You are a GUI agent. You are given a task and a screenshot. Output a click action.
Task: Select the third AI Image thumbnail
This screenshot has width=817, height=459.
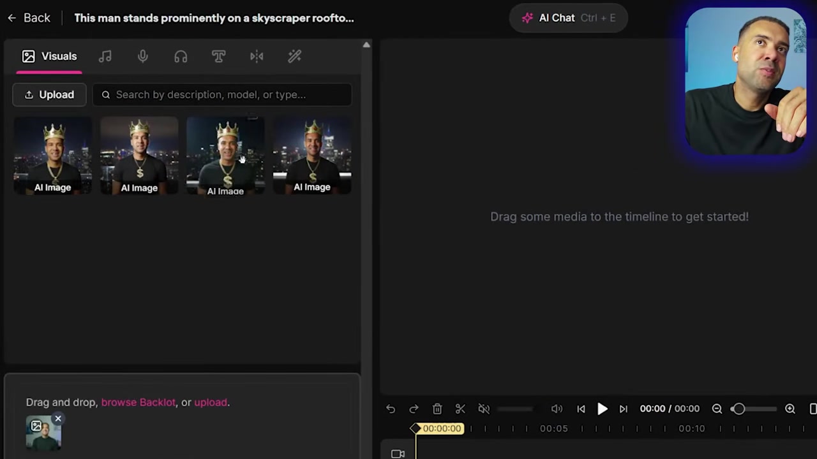click(x=225, y=156)
